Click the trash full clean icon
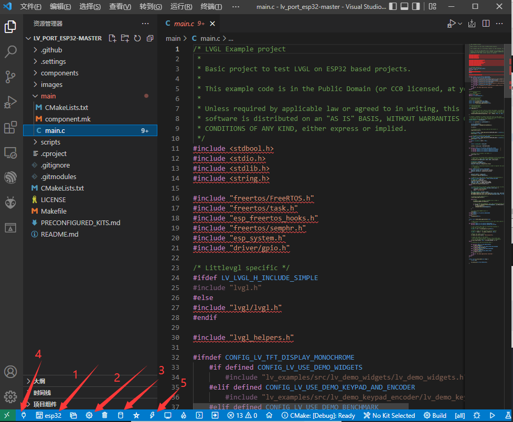Image resolution: width=513 pixels, height=422 pixels. (x=105, y=416)
